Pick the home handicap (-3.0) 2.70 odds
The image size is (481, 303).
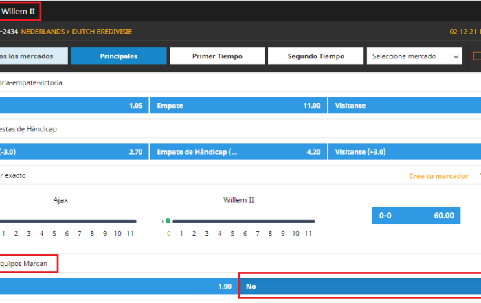click(x=74, y=152)
